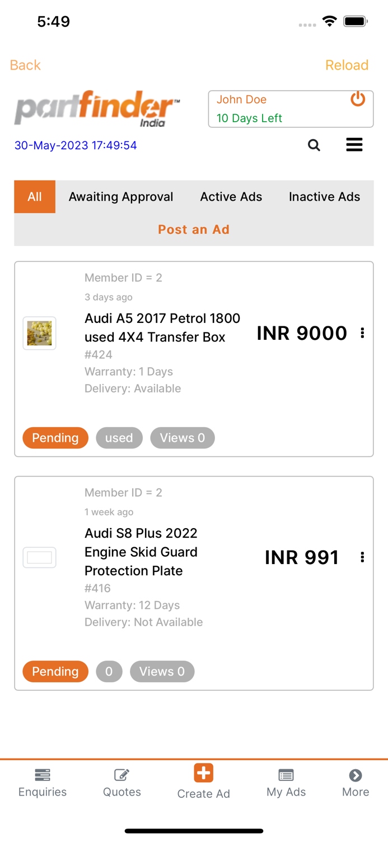Tap the Pending status badge on the Audi A5 ad
Image resolution: width=388 pixels, height=841 pixels.
coord(55,437)
